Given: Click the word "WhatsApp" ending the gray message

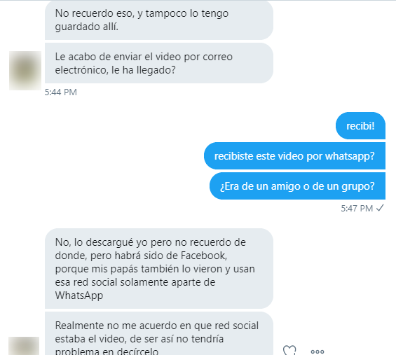Looking at the screenshot, I should coord(79,295).
